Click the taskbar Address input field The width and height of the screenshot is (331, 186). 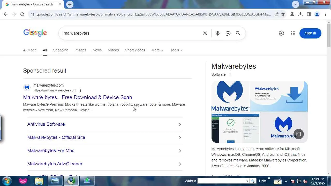pyautogui.click(x=221, y=181)
